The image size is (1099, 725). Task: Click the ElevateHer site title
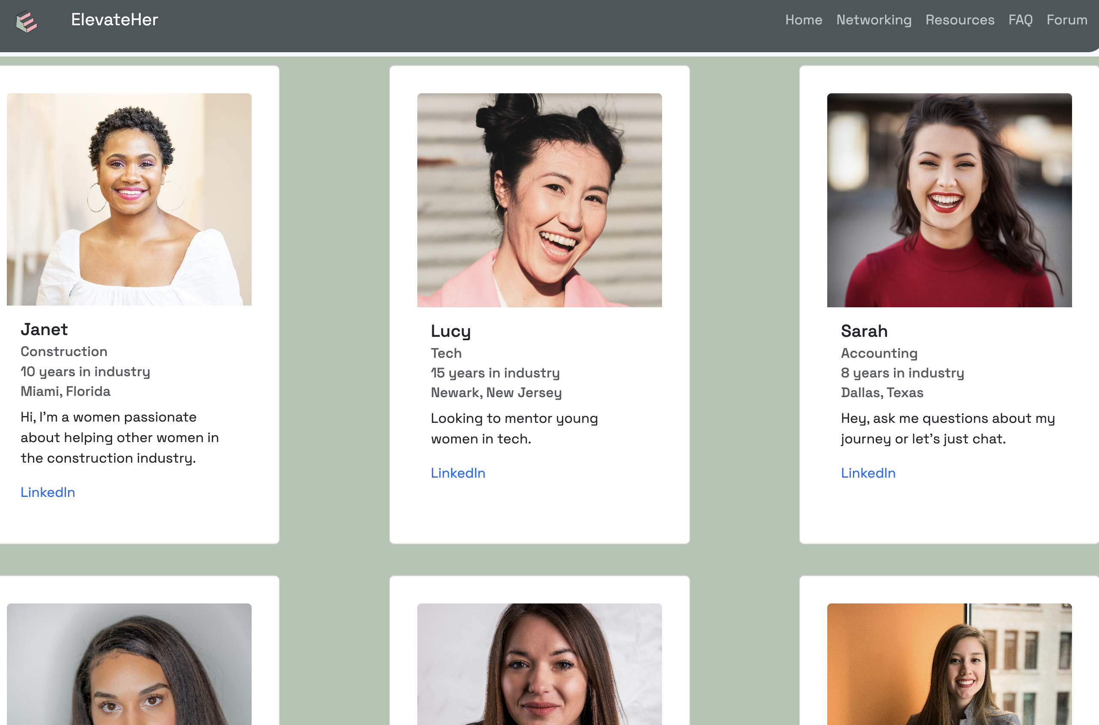coord(114,20)
